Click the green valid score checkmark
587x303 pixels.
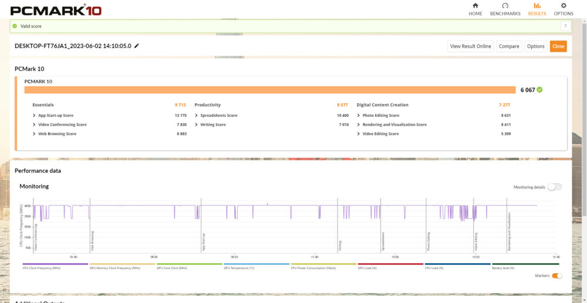click(x=15, y=26)
